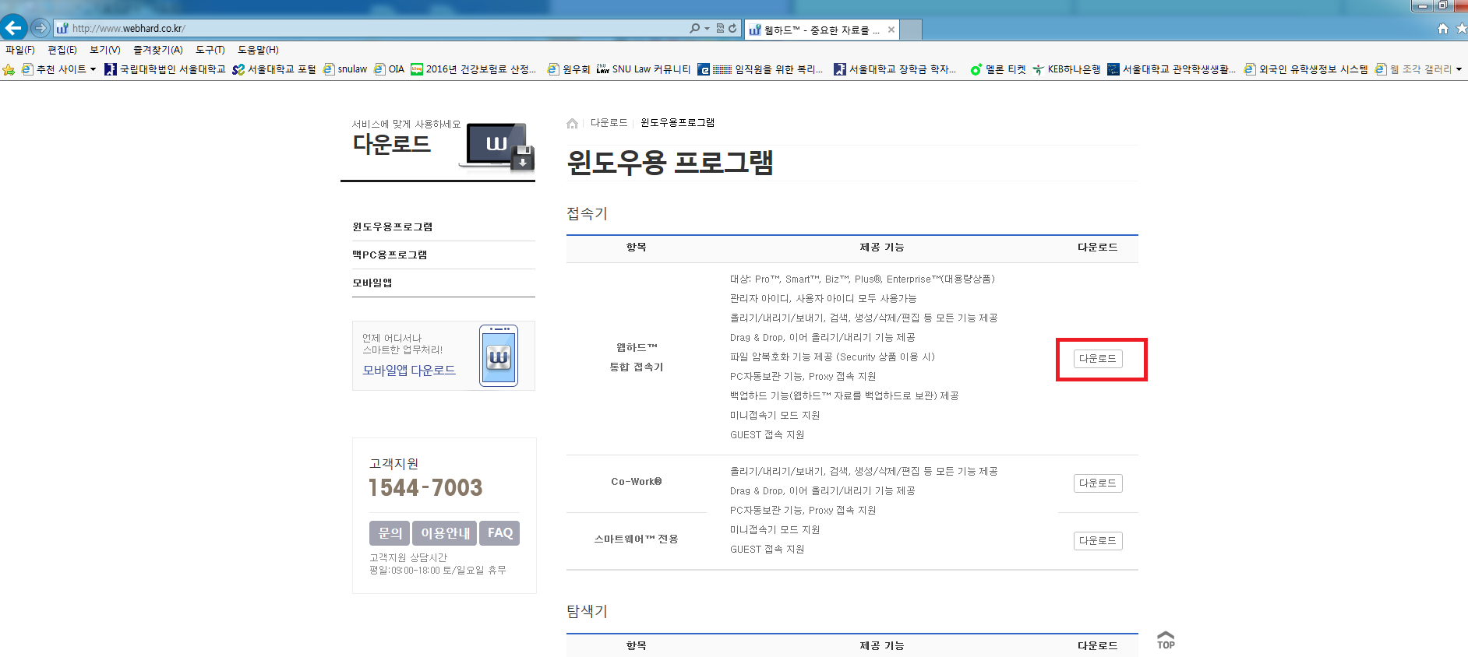Open the 파일(F) menu
The width and height of the screenshot is (1468, 657).
[x=20, y=50]
